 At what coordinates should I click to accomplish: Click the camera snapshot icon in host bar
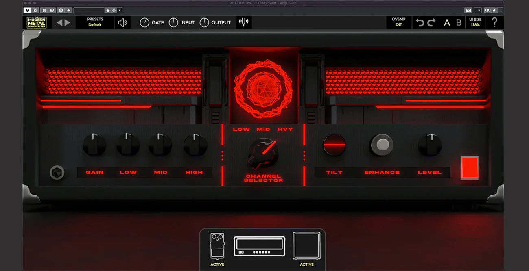pyautogui.click(x=468, y=10)
